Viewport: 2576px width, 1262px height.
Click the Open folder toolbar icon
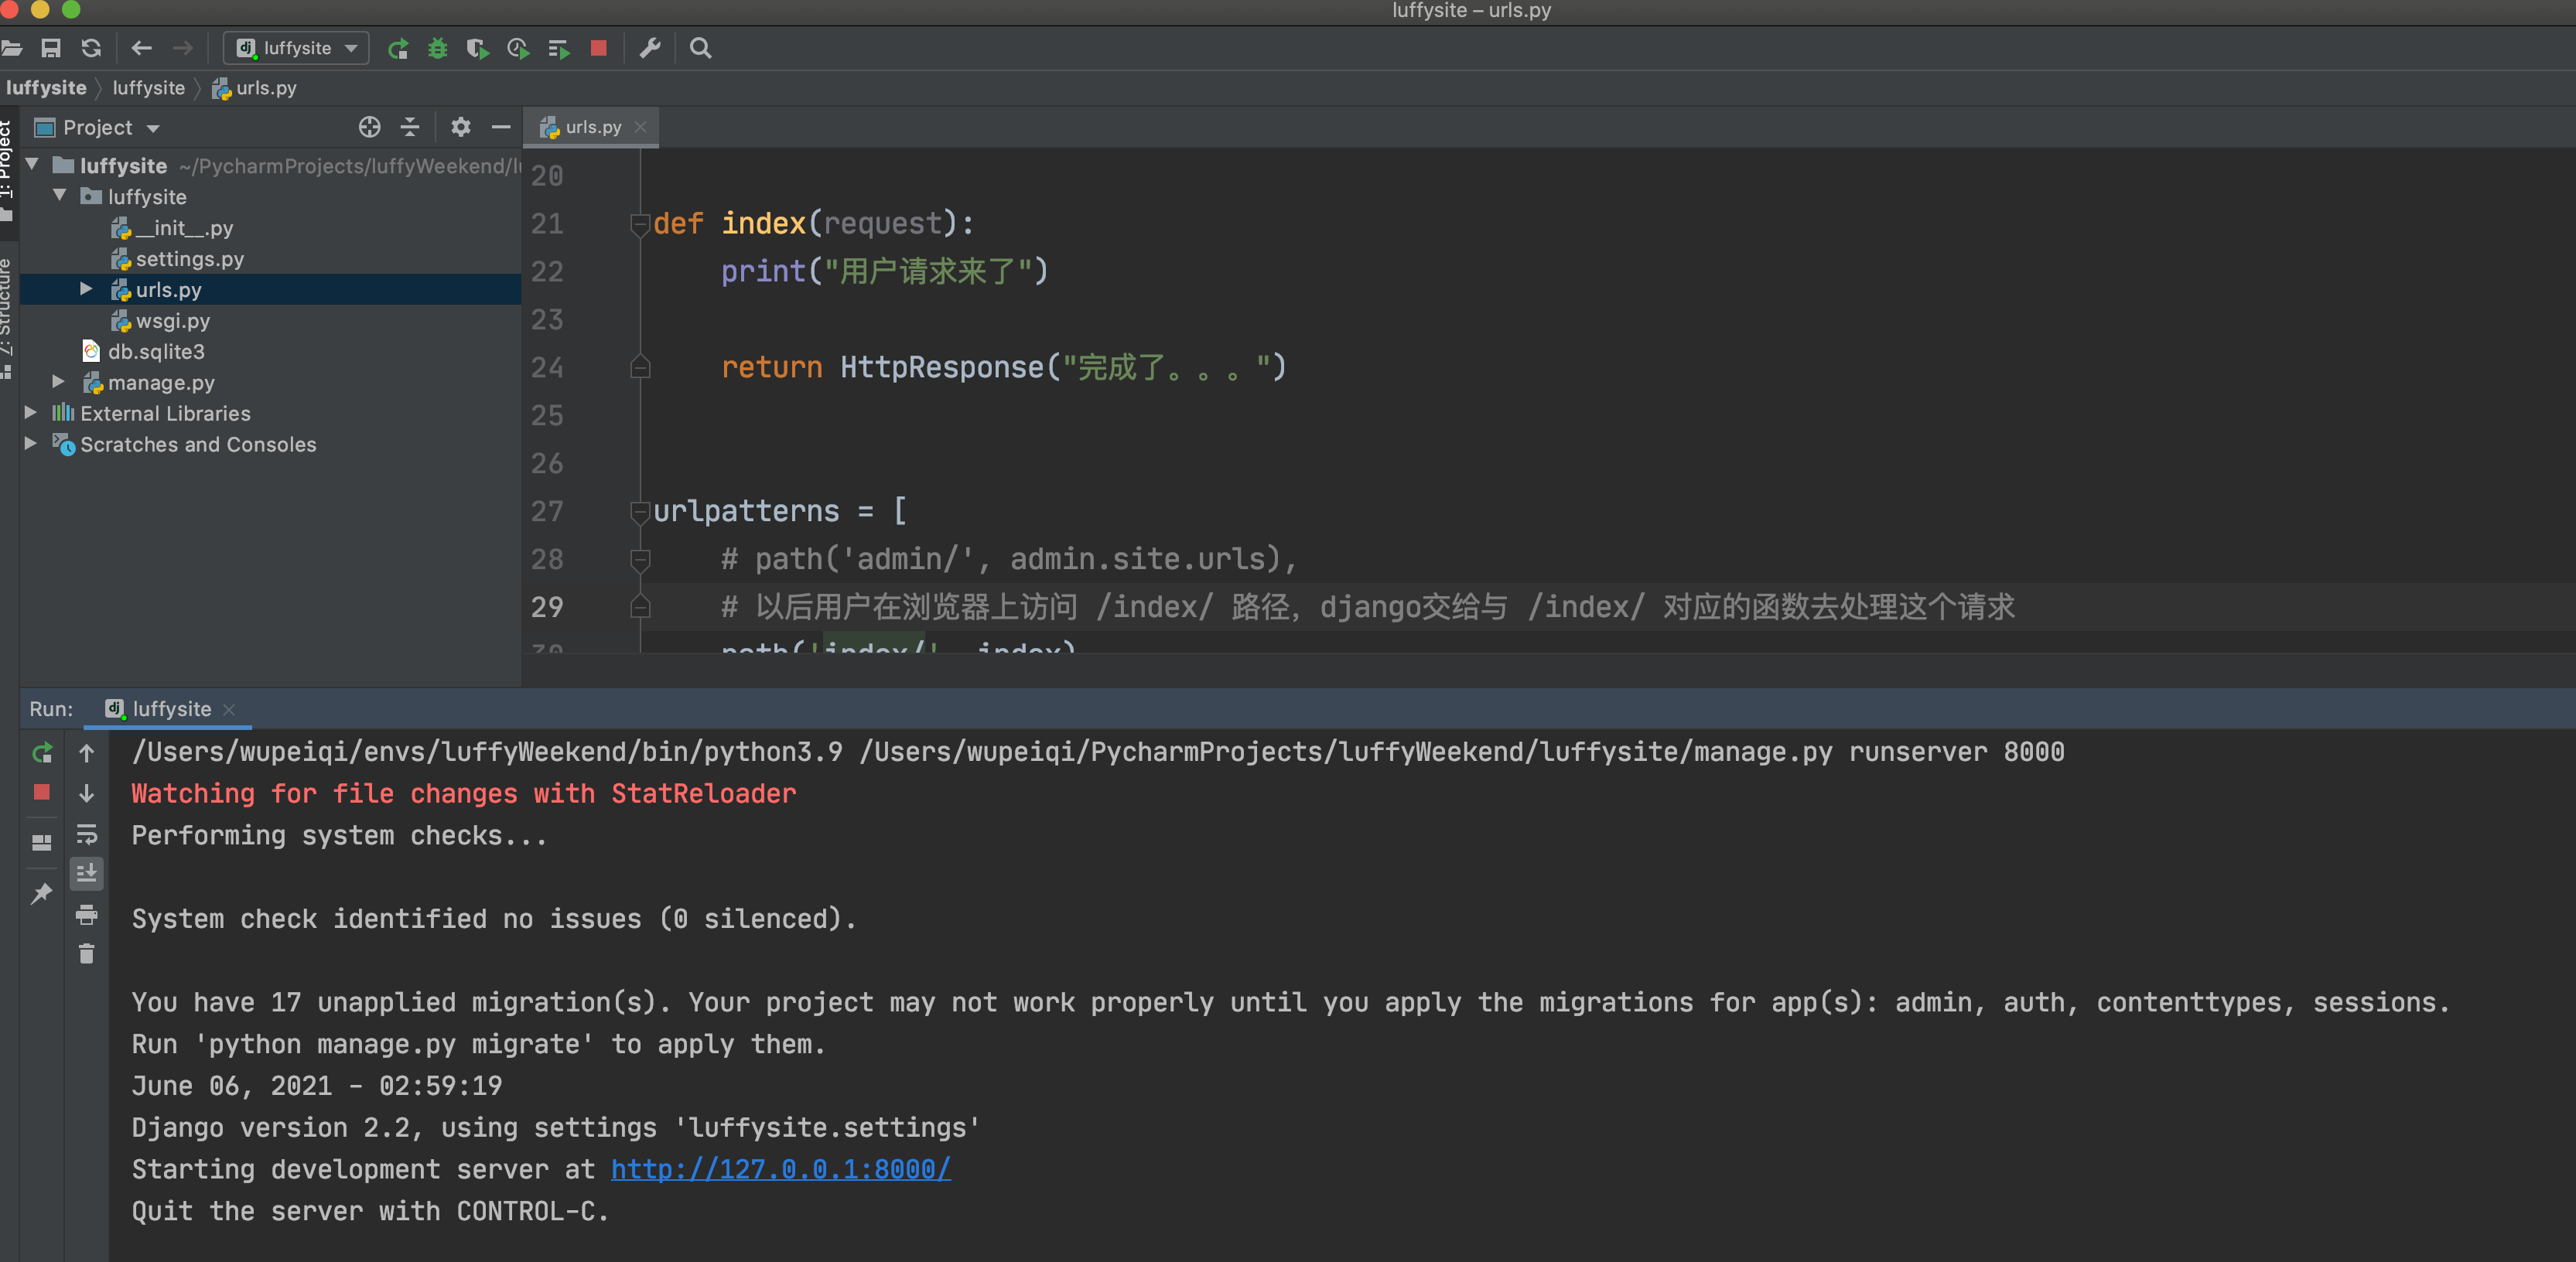coord(12,48)
